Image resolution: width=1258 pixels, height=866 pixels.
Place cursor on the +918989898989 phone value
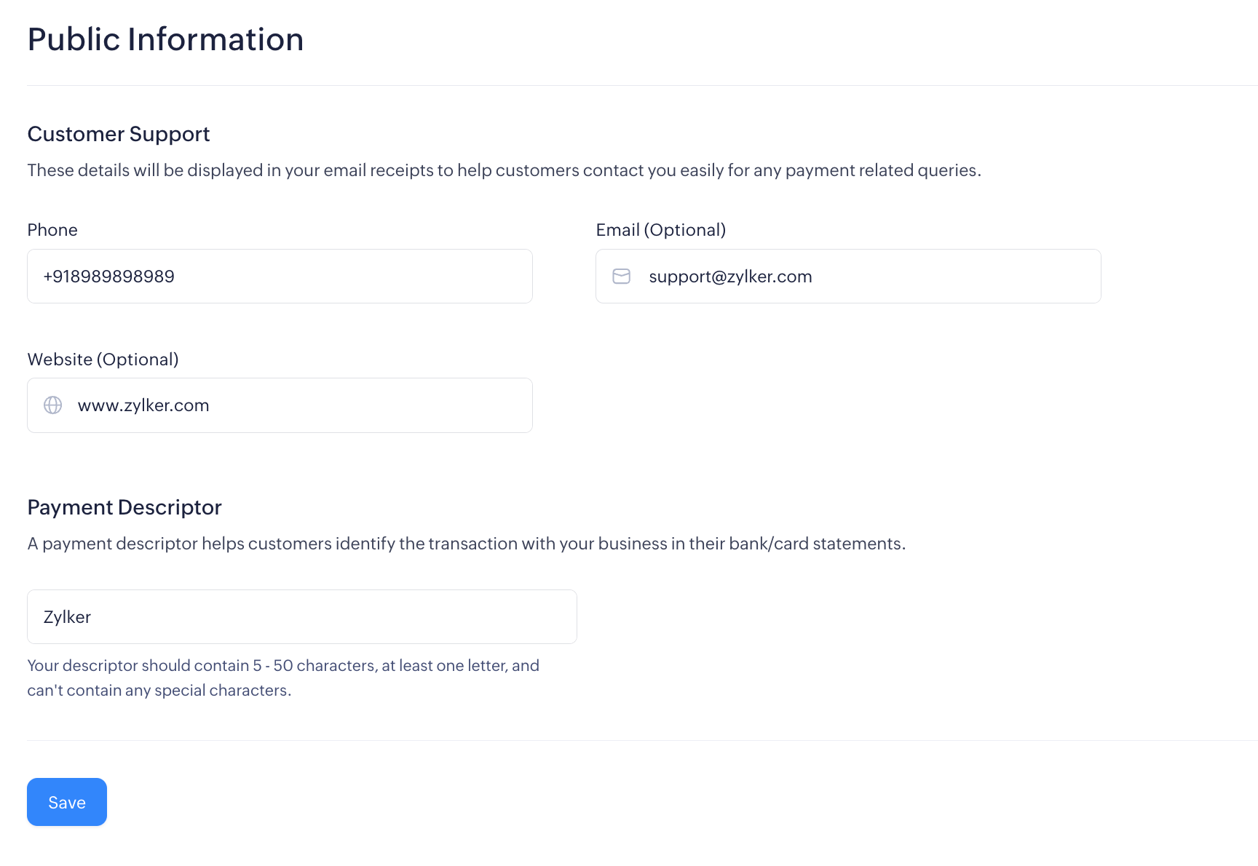pos(109,277)
